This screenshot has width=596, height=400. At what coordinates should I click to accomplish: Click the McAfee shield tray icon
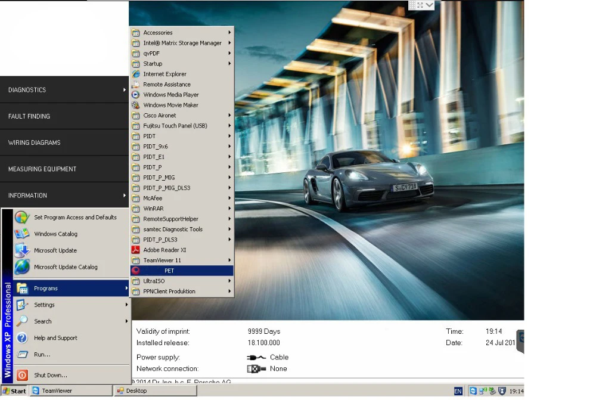(x=502, y=391)
